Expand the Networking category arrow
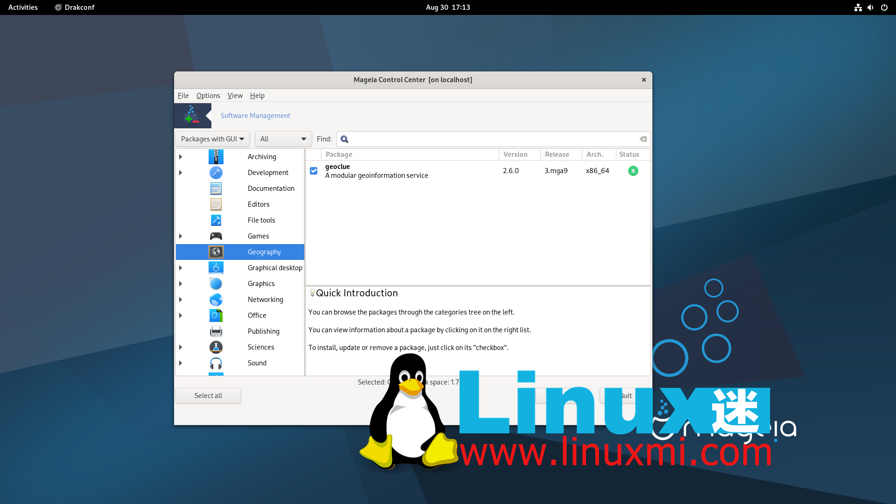896x504 pixels. (181, 300)
